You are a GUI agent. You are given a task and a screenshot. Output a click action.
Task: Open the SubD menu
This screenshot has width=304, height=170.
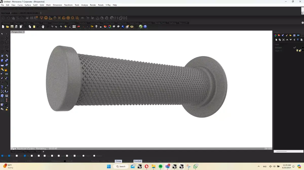pos(35,5)
